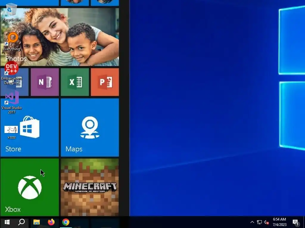The height and width of the screenshot is (228, 305).
Task: Open taskbar search magnifier
Action: coord(21,222)
